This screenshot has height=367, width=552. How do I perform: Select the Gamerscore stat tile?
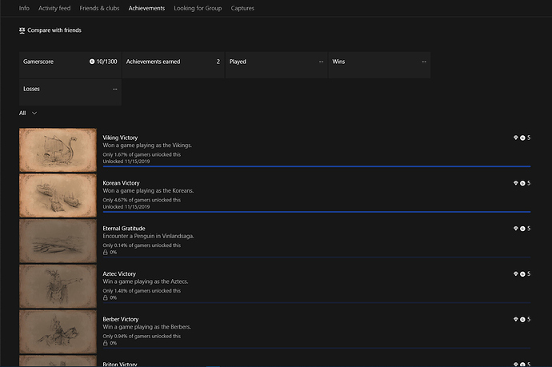pyautogui.click(x=70, y=65)
